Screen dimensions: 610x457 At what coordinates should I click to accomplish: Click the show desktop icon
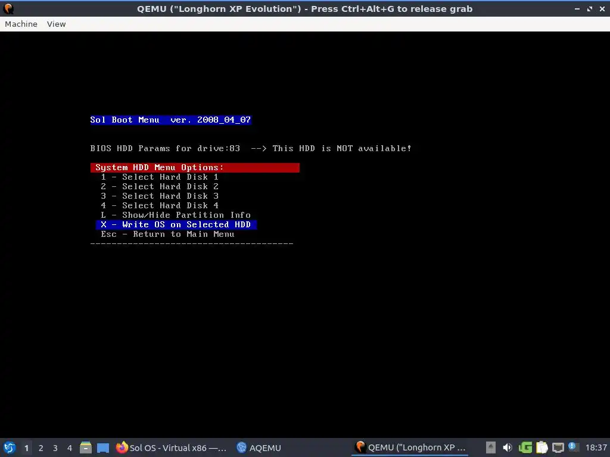tap(102, 447)
